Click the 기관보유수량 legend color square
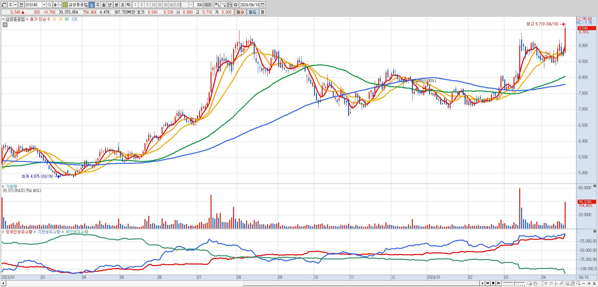The image size is (598, 287). 35,232
